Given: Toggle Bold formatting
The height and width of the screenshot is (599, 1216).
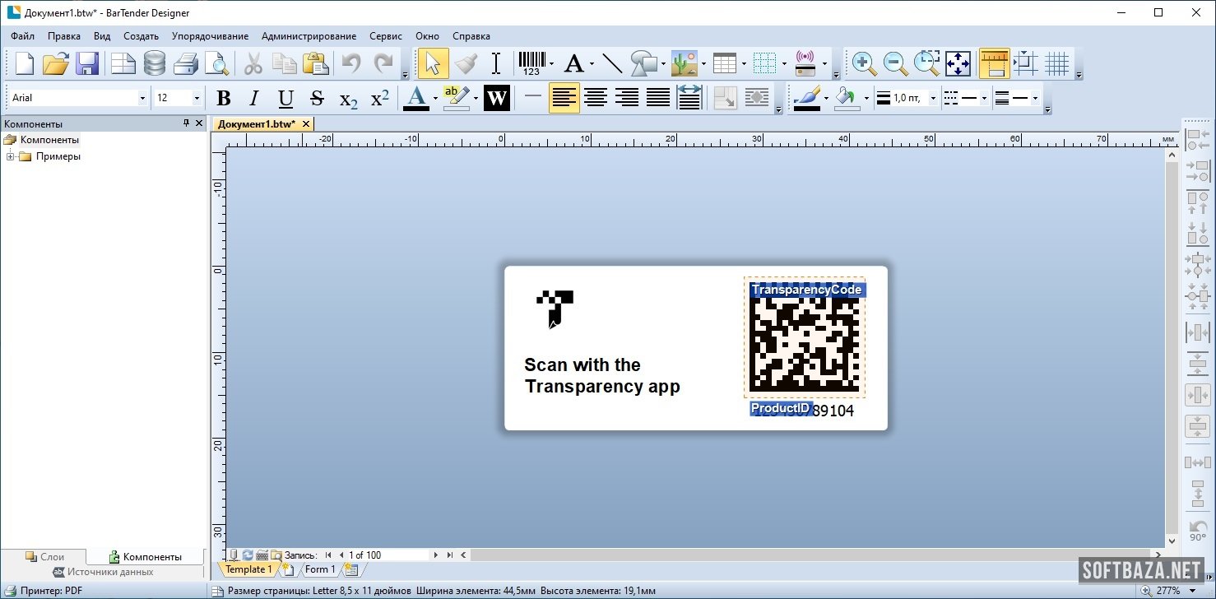Looking at the screenshot, I should click(223, 99).
